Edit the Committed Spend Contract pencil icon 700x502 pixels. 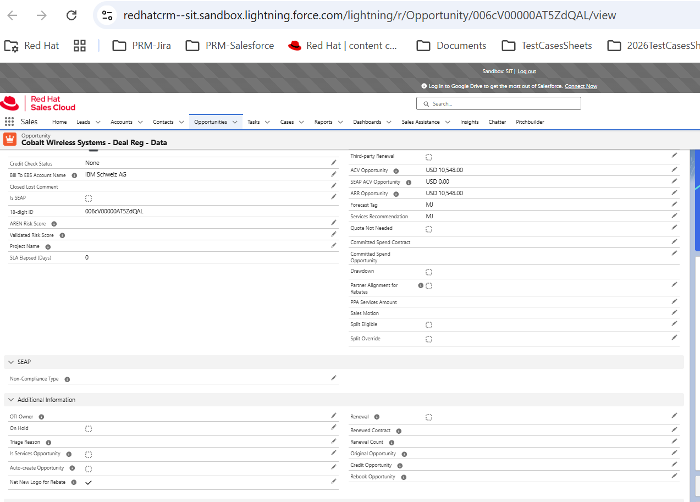pos(675,241)
